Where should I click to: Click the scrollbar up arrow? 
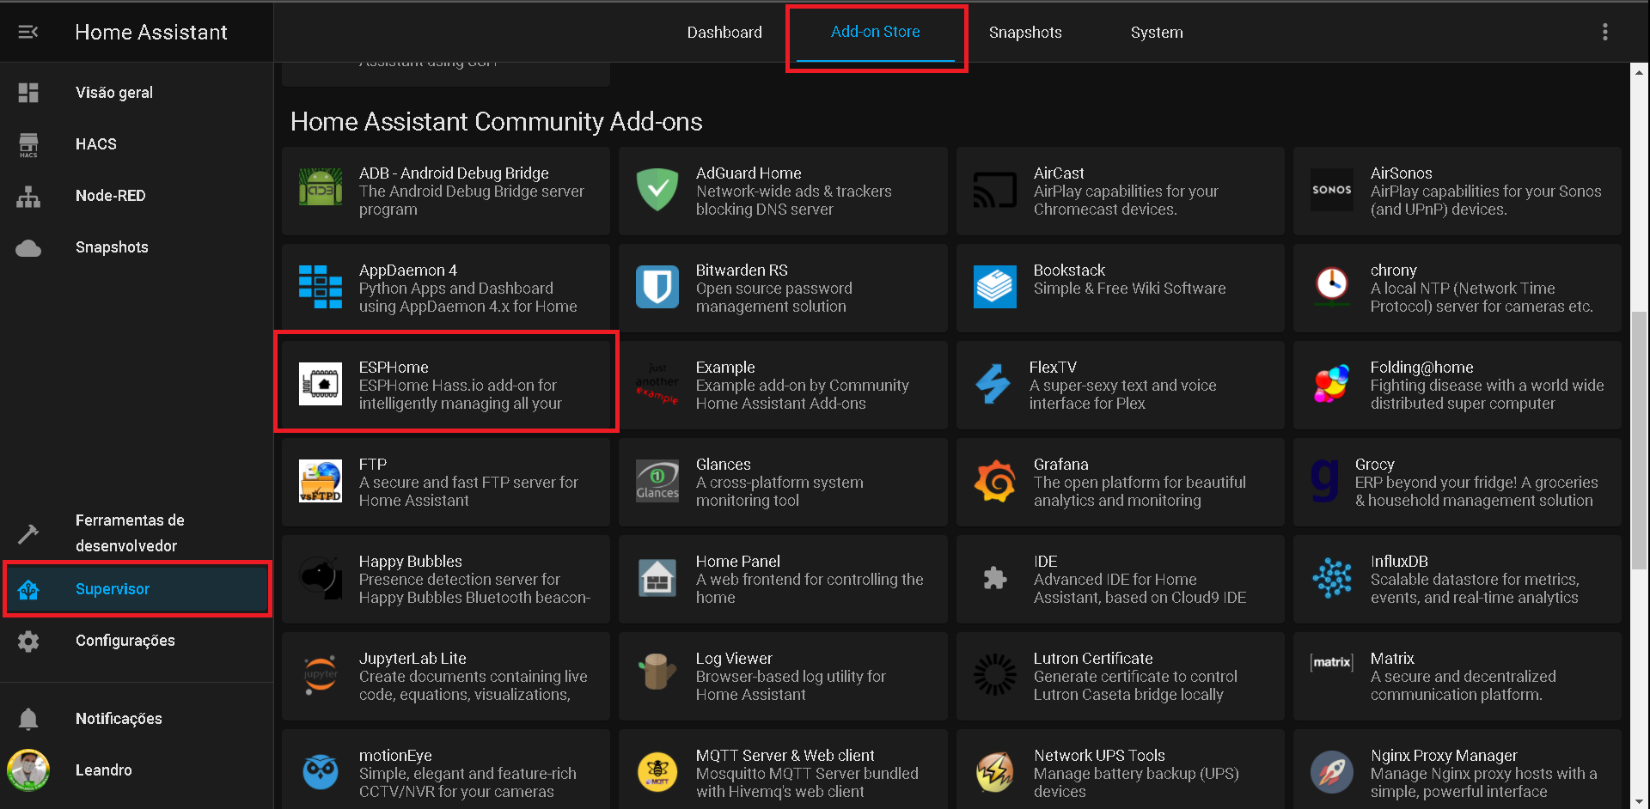[1640, 72]
